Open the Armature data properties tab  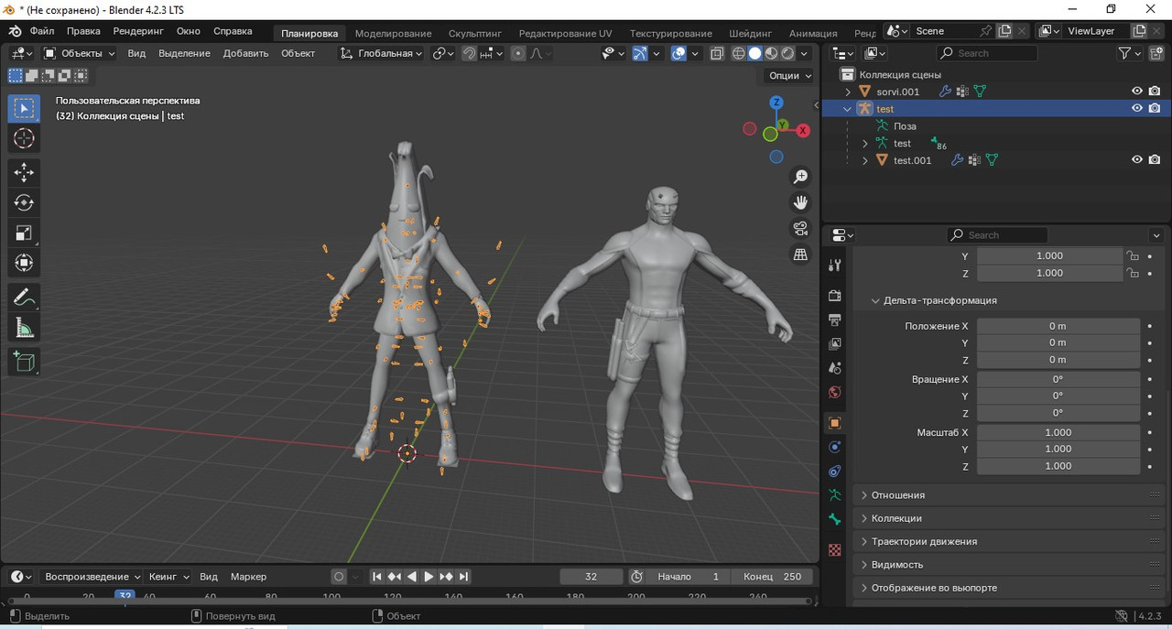pos(834,495)
